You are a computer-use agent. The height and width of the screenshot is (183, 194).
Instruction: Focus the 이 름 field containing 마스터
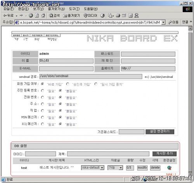[66, 61]
